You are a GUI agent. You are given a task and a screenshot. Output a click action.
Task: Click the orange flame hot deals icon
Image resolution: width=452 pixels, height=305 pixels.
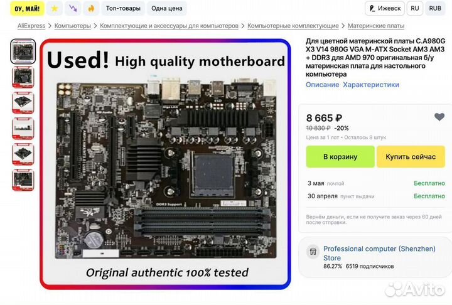pyautogui.click(x=91, y=8)
